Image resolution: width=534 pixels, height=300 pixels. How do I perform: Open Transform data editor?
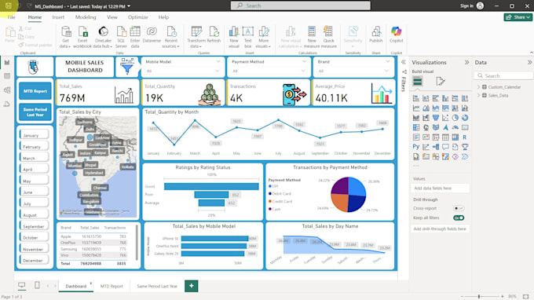196,37
